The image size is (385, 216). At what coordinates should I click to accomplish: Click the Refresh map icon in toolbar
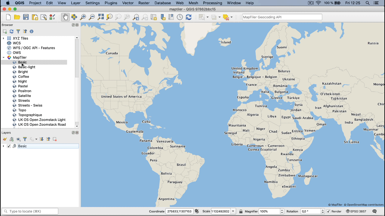189,17
